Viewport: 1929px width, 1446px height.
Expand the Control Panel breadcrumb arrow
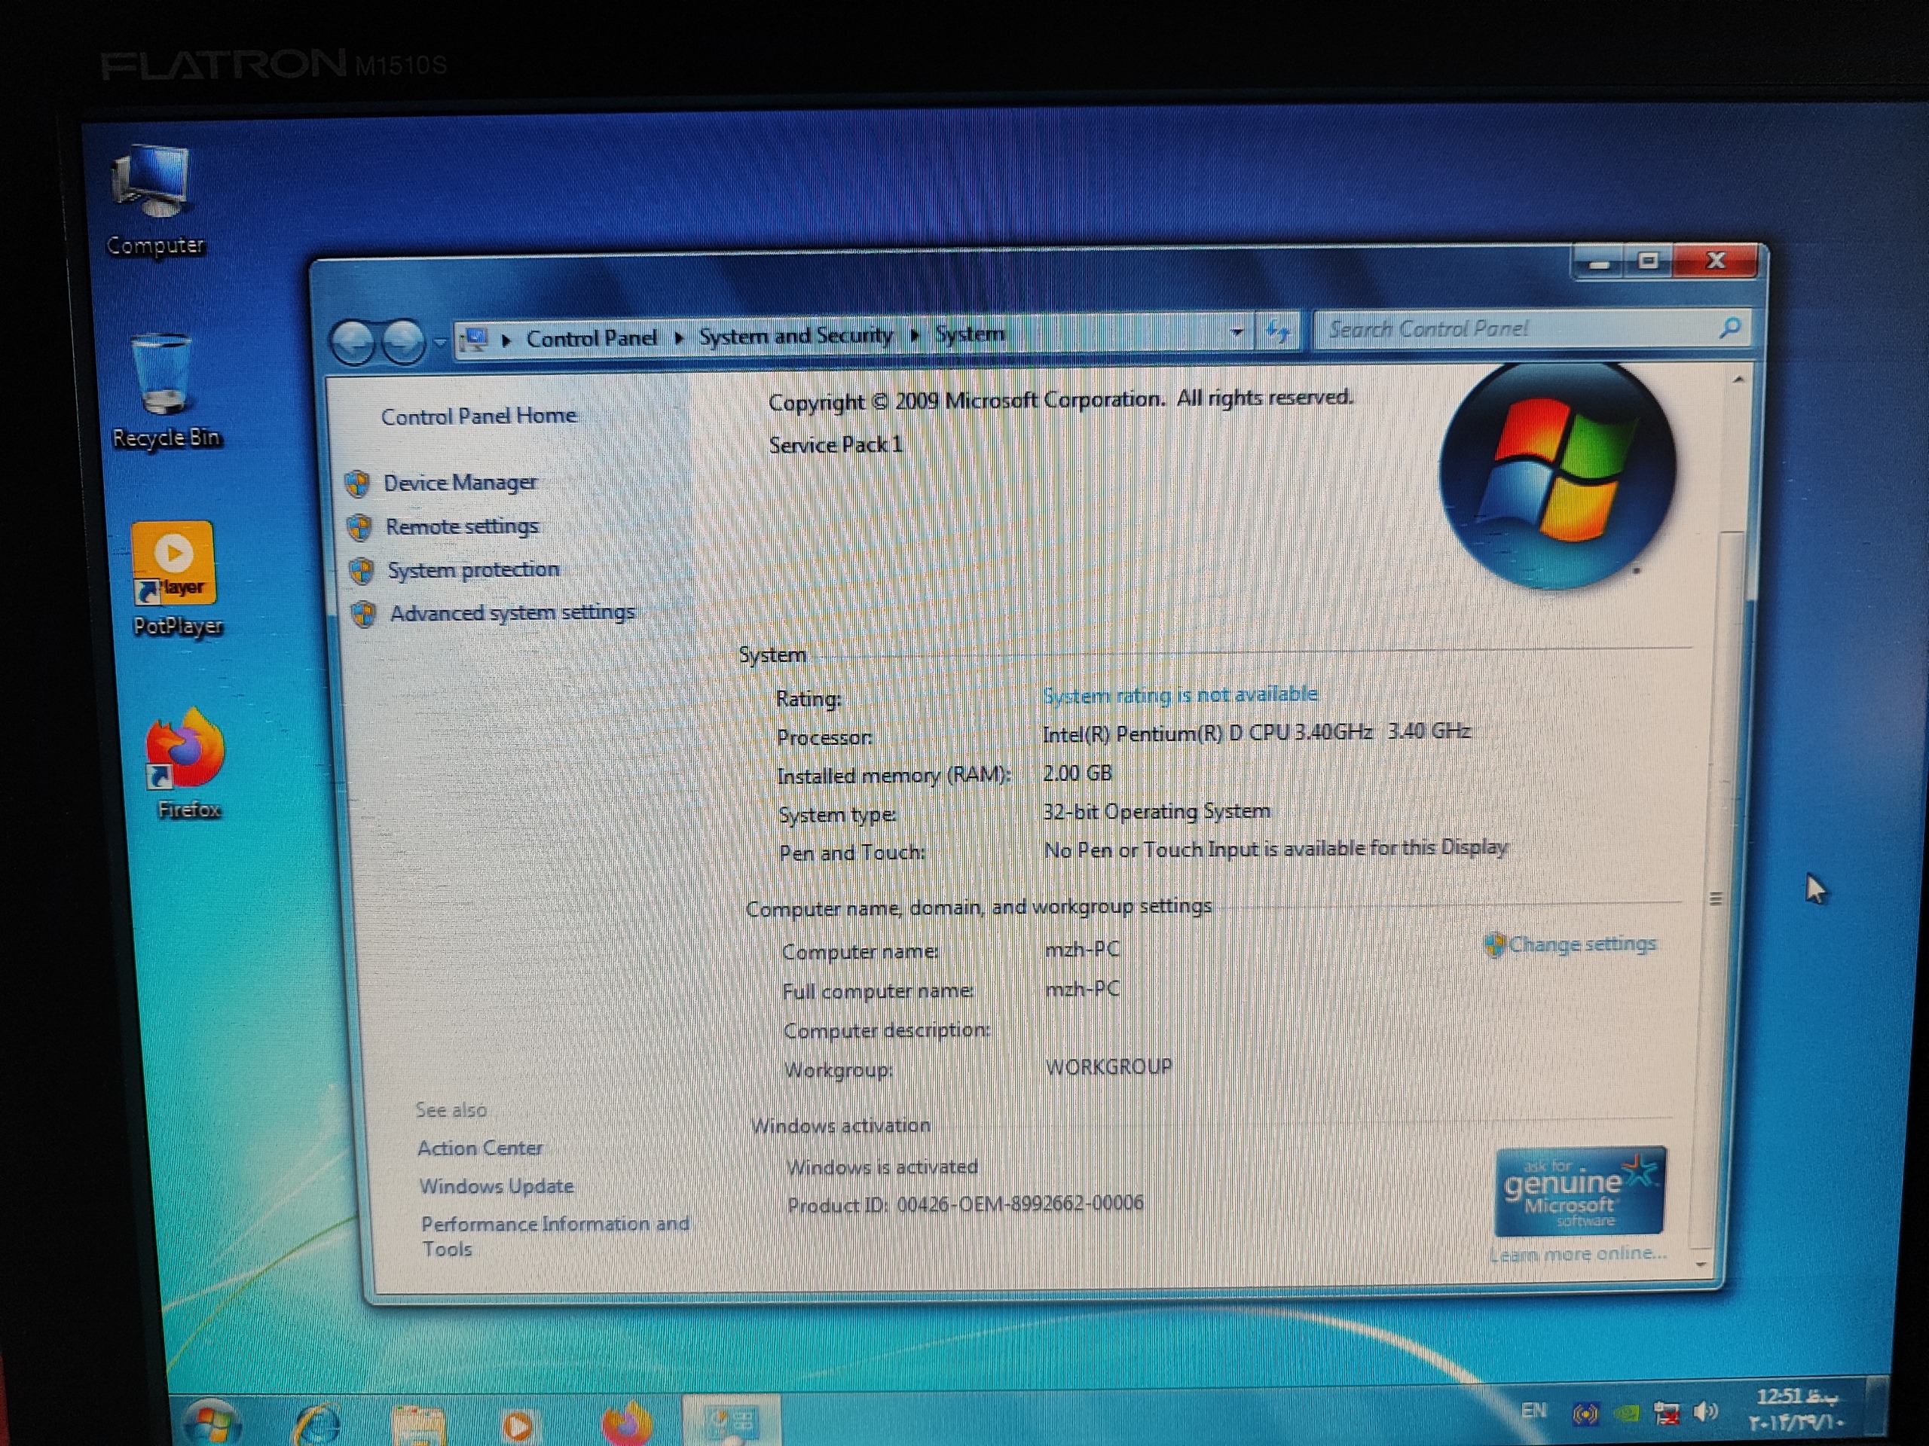pyautogui.click(x=678, y=337)
